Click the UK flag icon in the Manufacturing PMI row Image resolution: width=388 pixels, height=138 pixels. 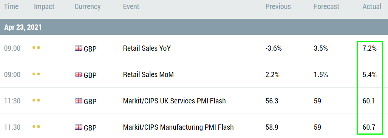coord(79,127)
